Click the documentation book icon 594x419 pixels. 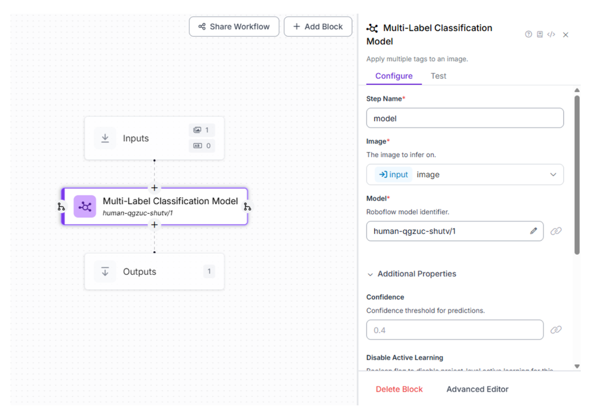click(540, 34)
